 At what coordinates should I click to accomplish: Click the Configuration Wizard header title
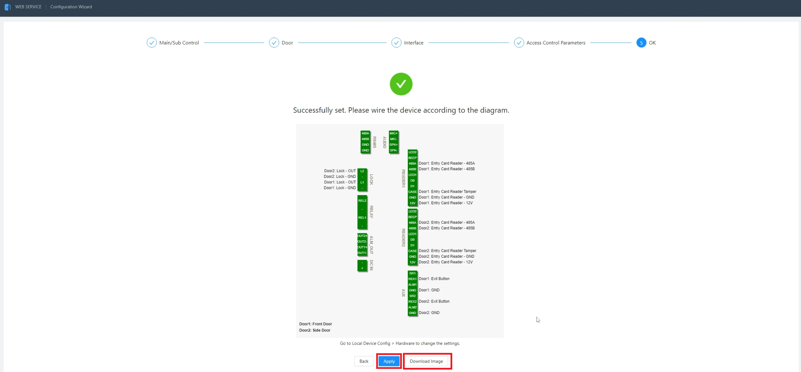71,7
